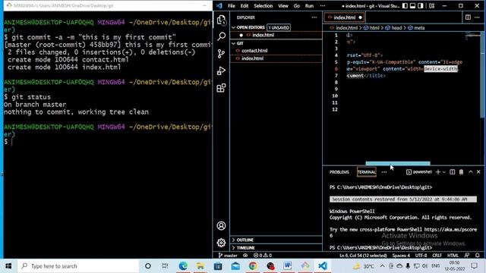Screen dimensions: 486x273
Task: Open VS Code application logo menu
Action: (219, 5)
